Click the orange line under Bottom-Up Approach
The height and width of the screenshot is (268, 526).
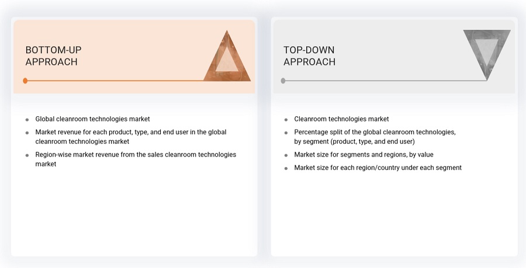coord(117,81)
